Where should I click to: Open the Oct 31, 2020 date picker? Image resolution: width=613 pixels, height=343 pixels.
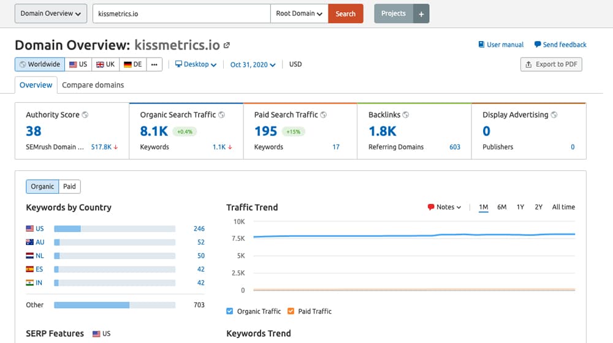253,64
